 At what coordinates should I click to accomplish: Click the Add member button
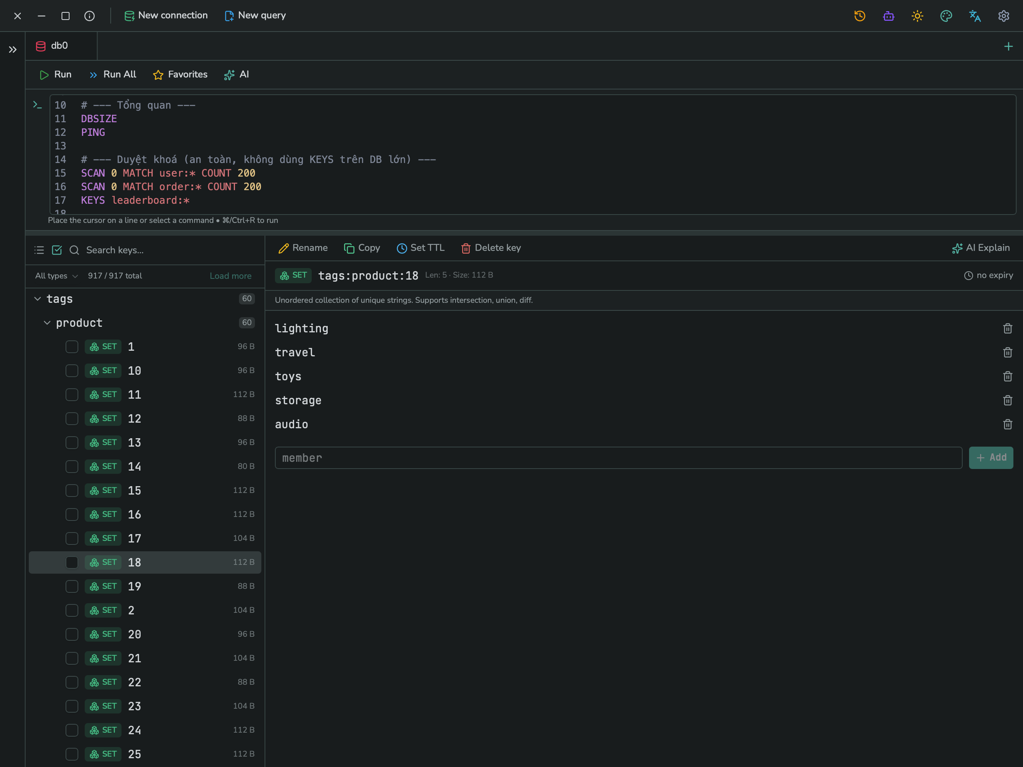991,458
